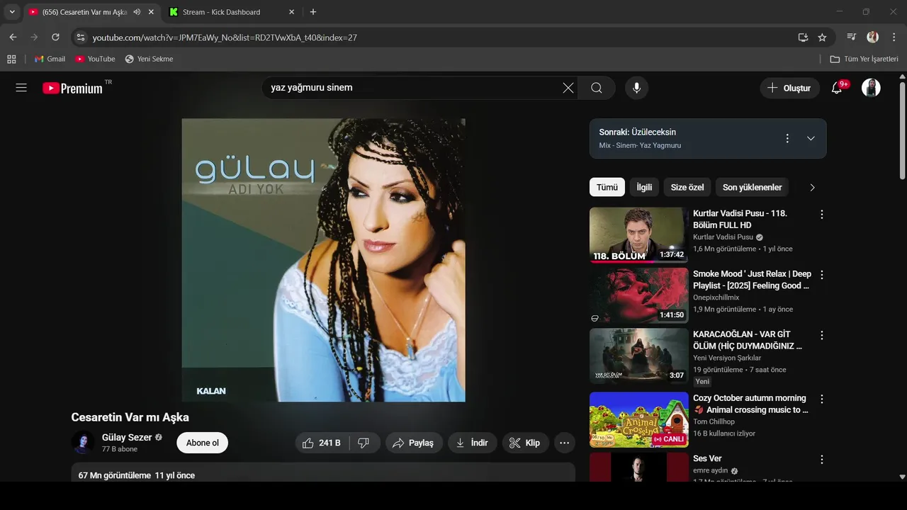Expand the Mix playlist panel chevron

tap(811, 138)
